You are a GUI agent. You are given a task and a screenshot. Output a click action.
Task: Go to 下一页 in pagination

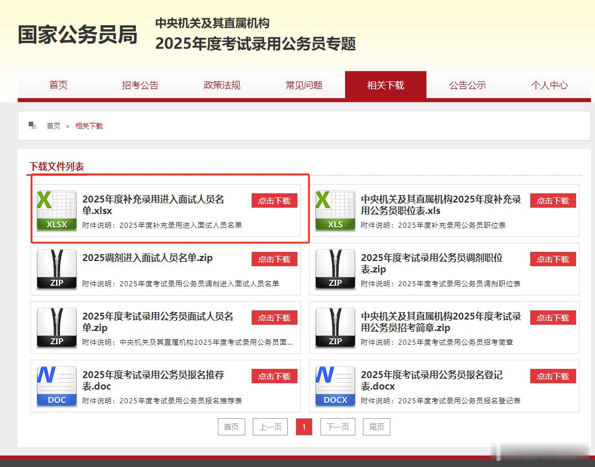coord(338,427)
